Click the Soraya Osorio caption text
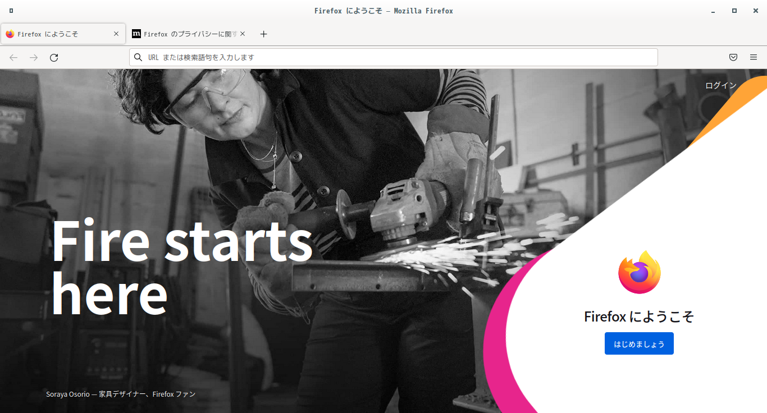This screenshot has width=767, height=413. pyautogui.click(x=121, y=394)
